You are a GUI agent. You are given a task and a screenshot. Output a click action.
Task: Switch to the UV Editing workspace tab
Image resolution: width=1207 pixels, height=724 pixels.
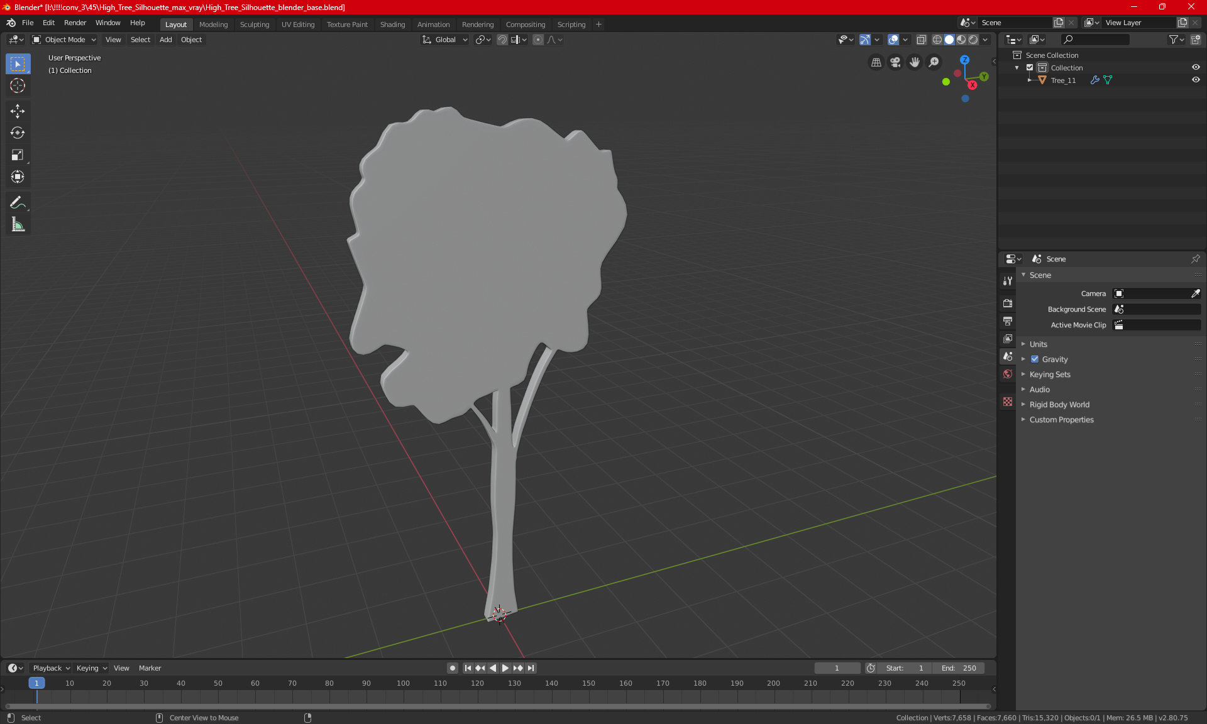298,25
